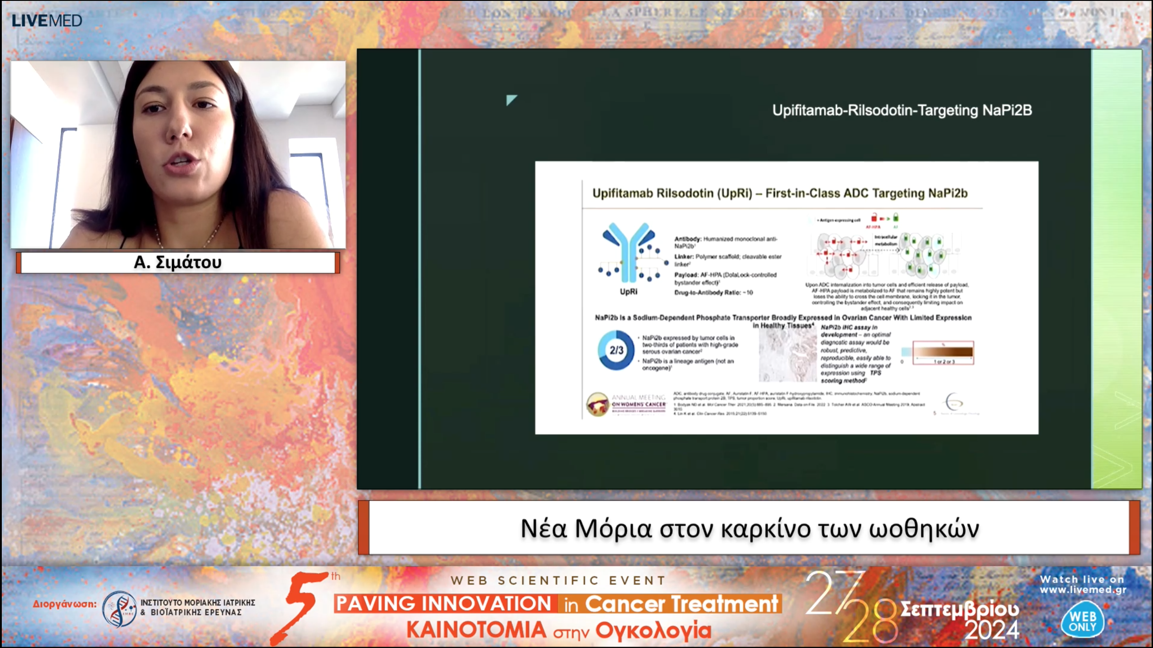Click the 'Διοργάνωση:' label
This screenshot has height=648, width=1153.
point(64,604)
